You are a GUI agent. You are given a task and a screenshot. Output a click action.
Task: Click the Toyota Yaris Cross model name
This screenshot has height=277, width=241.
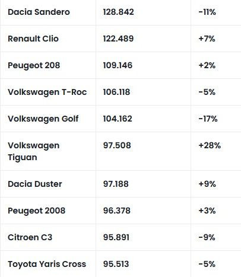pyautogui.click(x=47, y=264)
